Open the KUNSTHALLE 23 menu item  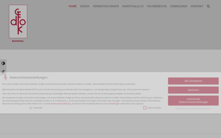[133, 6]
